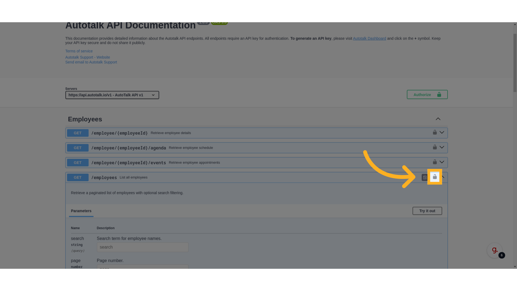This screenshot has width=517, height=291.
Task: Click lock icon on /employee/{employeeId} row
Action: (x=435, y=132)
